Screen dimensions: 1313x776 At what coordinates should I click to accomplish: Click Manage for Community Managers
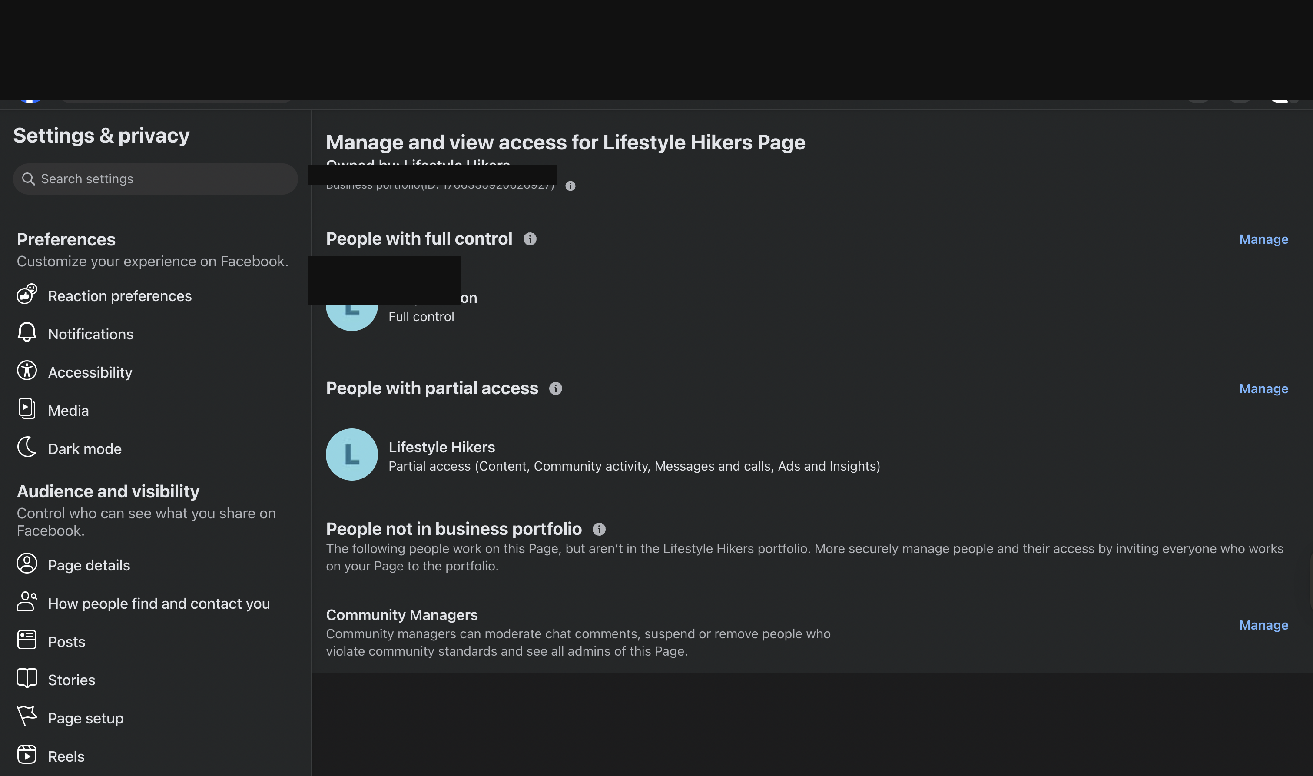(x=1263, y=625)
